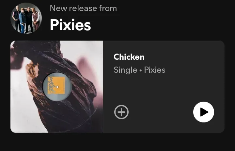The height and width of the screenshot is (151, 235).
Task: Open the Pixies link in card subtitle
Action: point(155,70)
